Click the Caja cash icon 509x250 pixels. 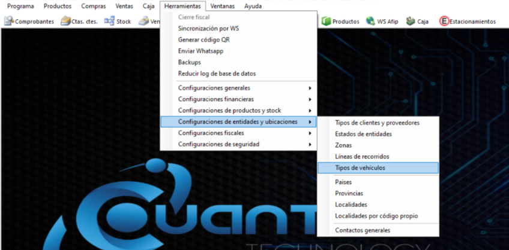pyautogui.click(x=411, y=22)
